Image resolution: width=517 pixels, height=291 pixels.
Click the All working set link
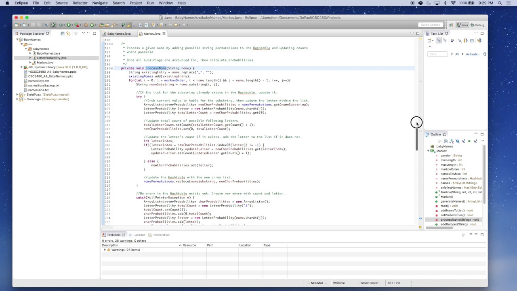(x=457, y=54)
